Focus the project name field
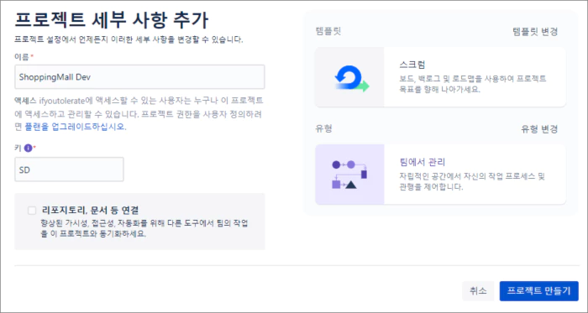 tap(139, 76)
